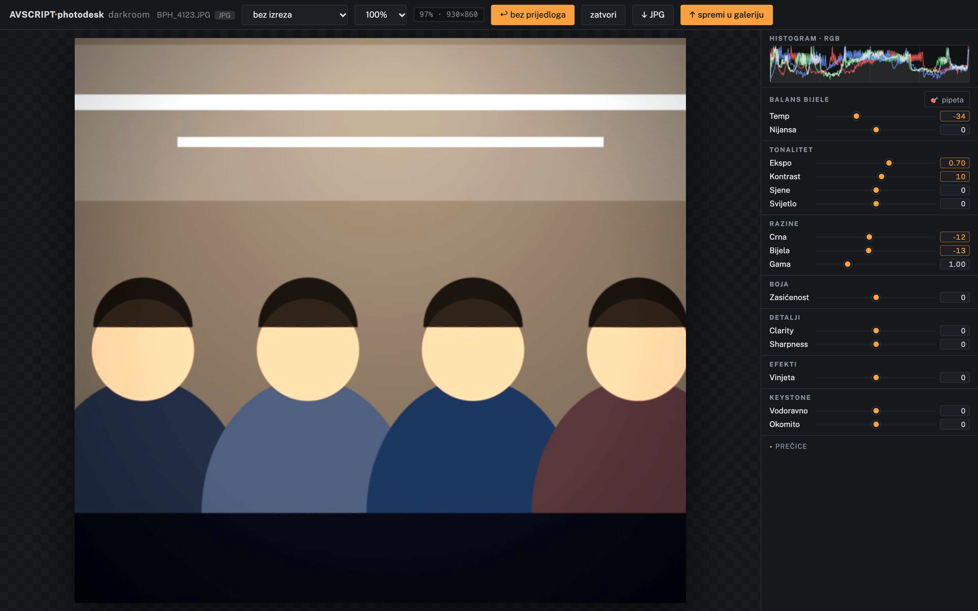Screen dimensions: 978x611
Task: Click the Bijela value field showing -13
Action: (x=955, y=251)
